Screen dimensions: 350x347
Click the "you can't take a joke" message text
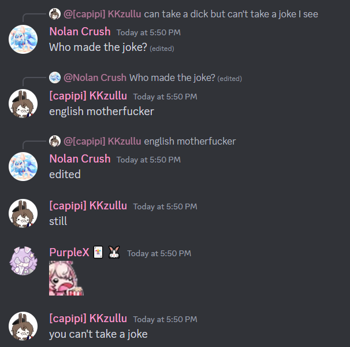click(x=98, y=334)
